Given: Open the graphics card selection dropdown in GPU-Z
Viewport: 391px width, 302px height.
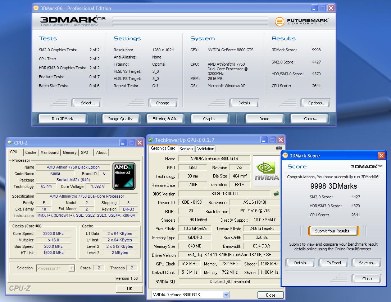Looking at the screenshot, I should (x=226, y=295).
